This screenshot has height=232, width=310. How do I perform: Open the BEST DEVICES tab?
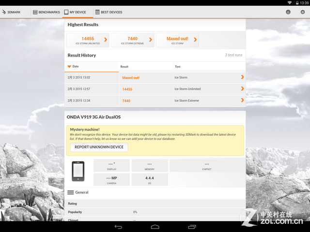(108, 12)
